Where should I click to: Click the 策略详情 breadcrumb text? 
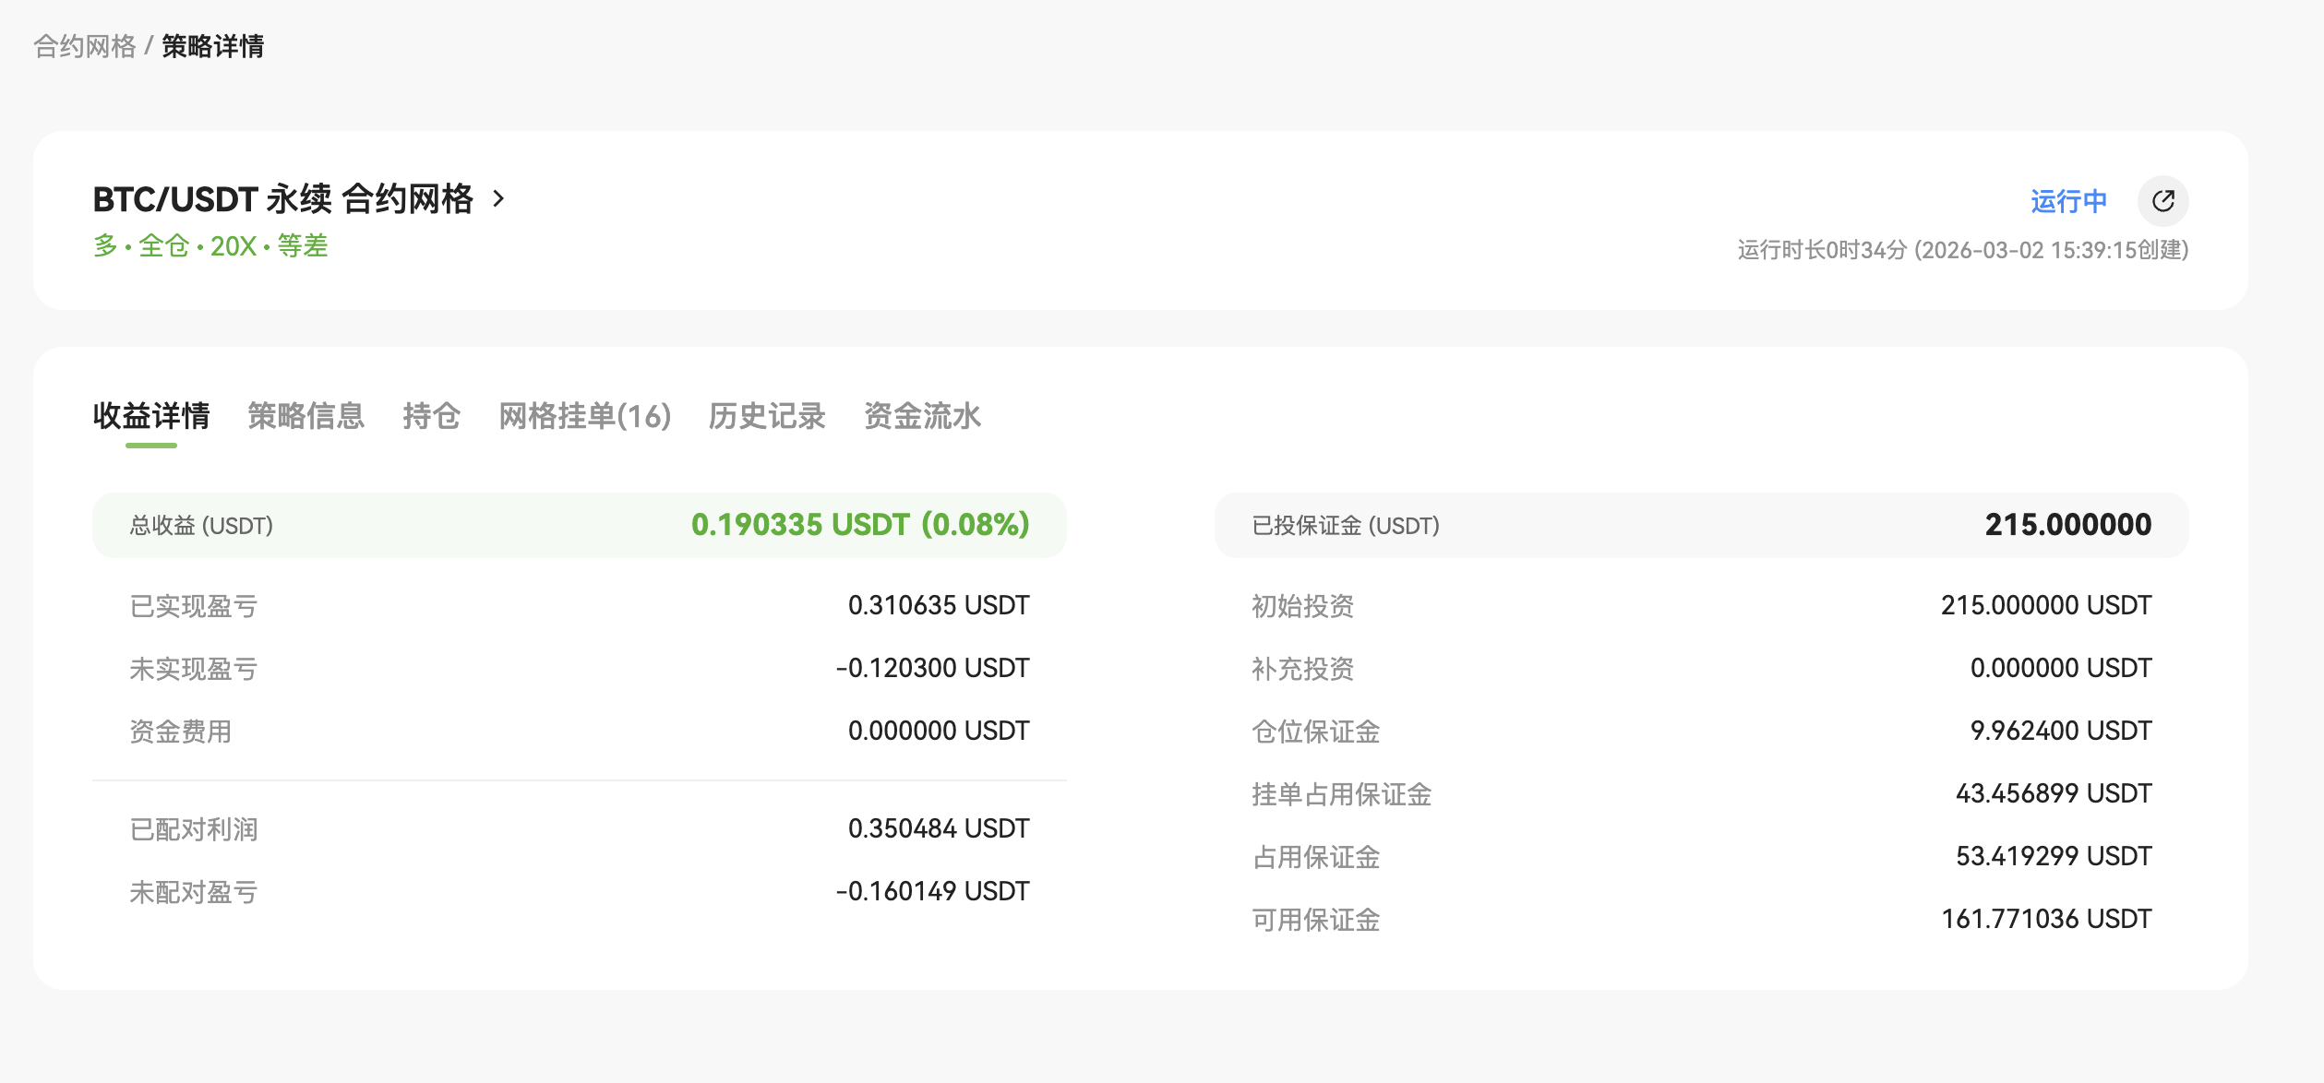[x=212, y=46]
